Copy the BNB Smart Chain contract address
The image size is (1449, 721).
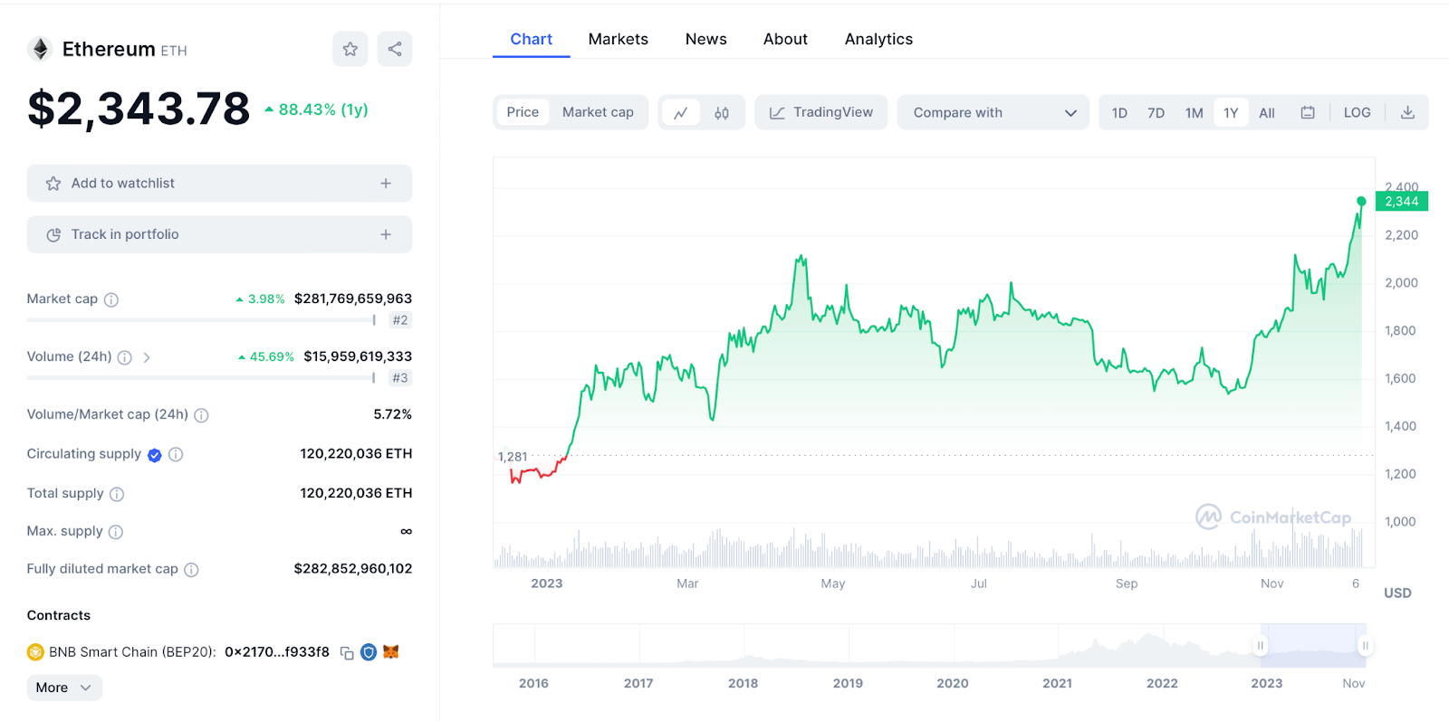[347, 653]
